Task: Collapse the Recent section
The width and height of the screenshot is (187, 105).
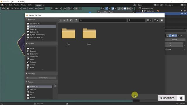Action: pos(27,82)
